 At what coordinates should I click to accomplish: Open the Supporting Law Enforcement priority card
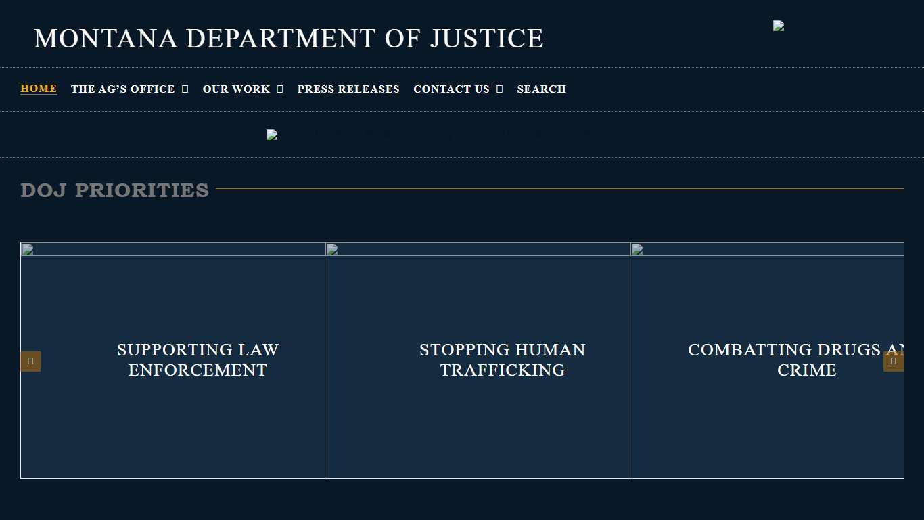tap(198, 360)
